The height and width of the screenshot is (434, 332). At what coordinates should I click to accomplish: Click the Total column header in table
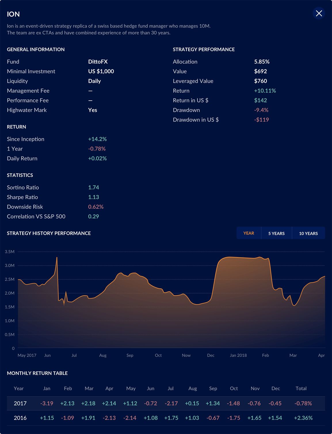click(301, 388)
